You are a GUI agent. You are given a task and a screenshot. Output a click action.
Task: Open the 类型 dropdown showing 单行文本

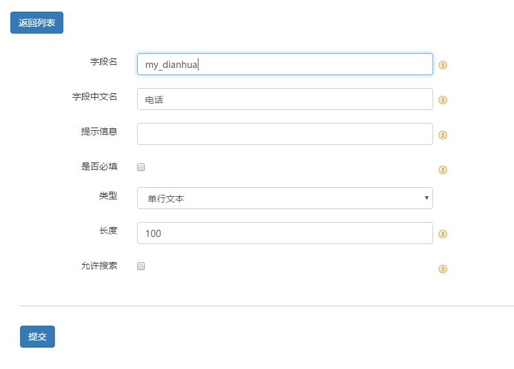(284, 198)
